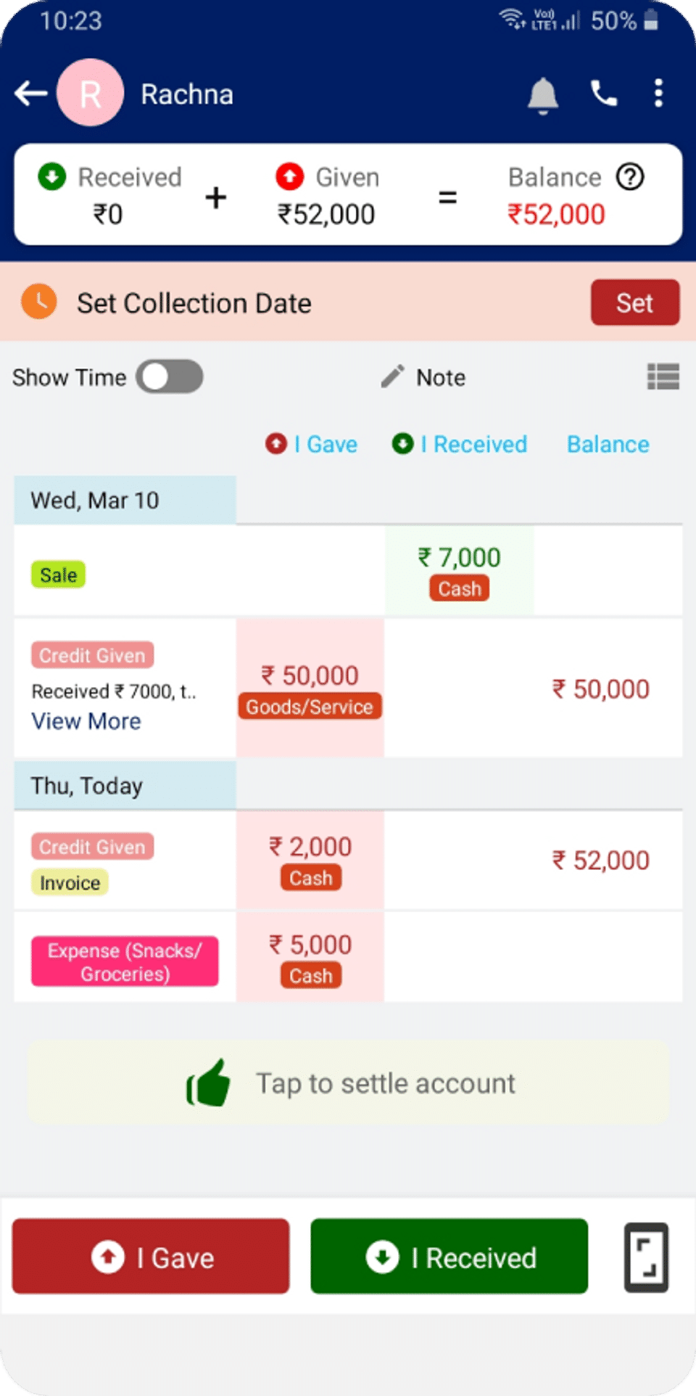Select the I Received column header
This screenshot has width=696, height=1396.
460,444
